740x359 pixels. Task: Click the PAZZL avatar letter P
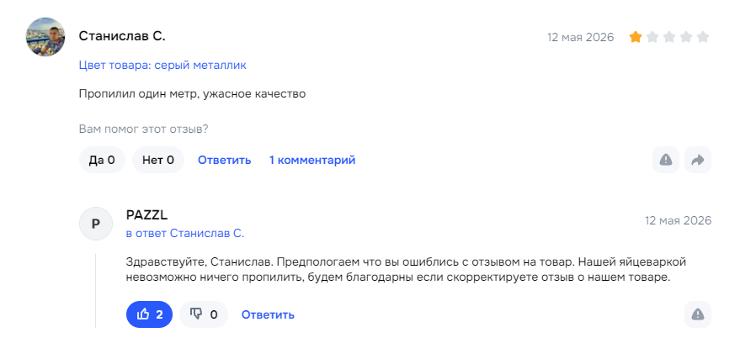coord(96,224)
